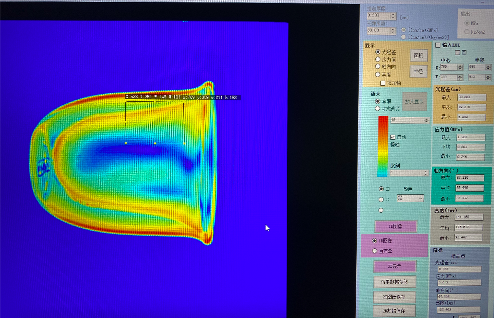Open the 颜色 dropdown showing 黑

(410, 198)
